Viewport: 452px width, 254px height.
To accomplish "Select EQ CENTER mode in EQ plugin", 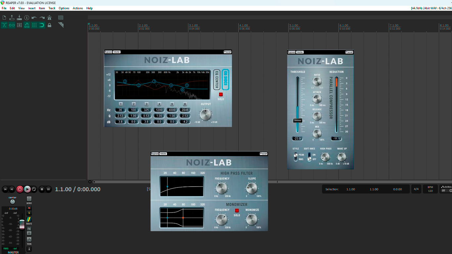I will coord(216,79).
